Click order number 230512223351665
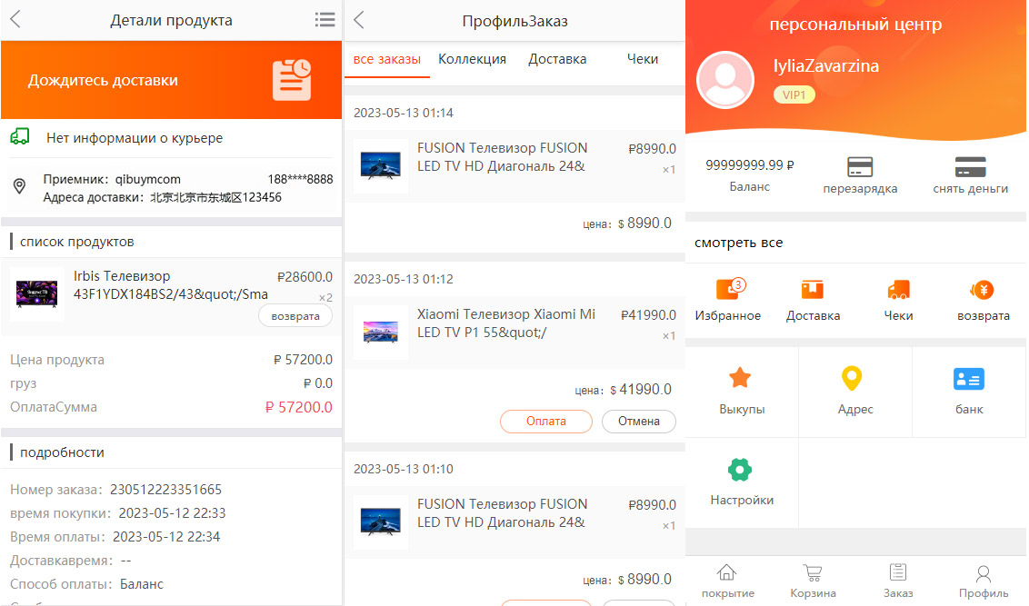1029x606 pixels. (166, 490)
